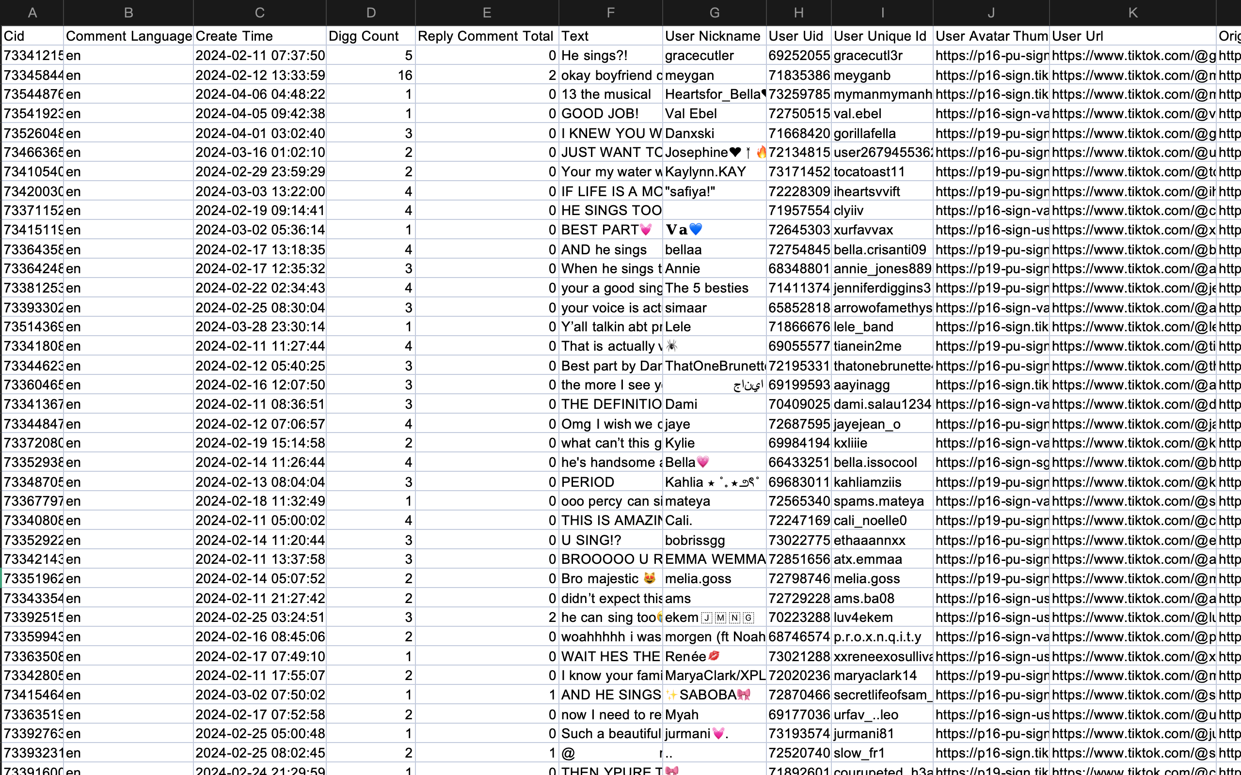Select column D header
The height and width of the screenshot is (775, 1241).
coord(371,12)
